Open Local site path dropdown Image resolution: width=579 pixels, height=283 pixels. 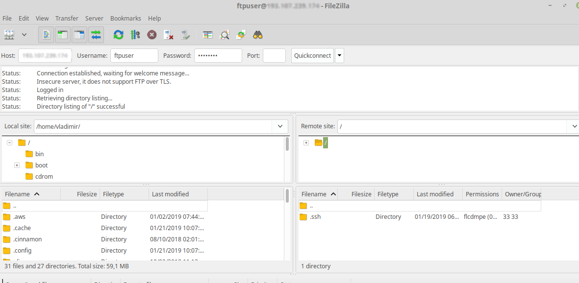pos(280,126)
